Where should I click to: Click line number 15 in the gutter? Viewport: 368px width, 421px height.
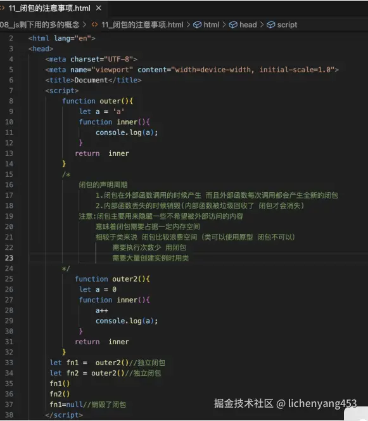pos(9,174)
